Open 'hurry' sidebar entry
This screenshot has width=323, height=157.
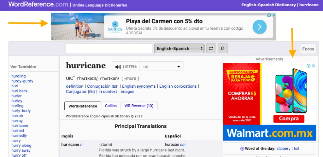(x=16, y=141)
